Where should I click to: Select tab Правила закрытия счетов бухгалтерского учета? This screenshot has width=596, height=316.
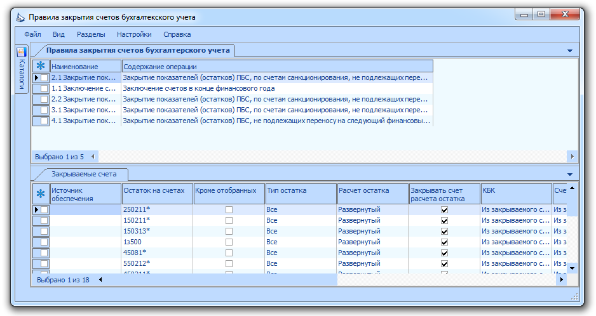click(x=138, y=50)
